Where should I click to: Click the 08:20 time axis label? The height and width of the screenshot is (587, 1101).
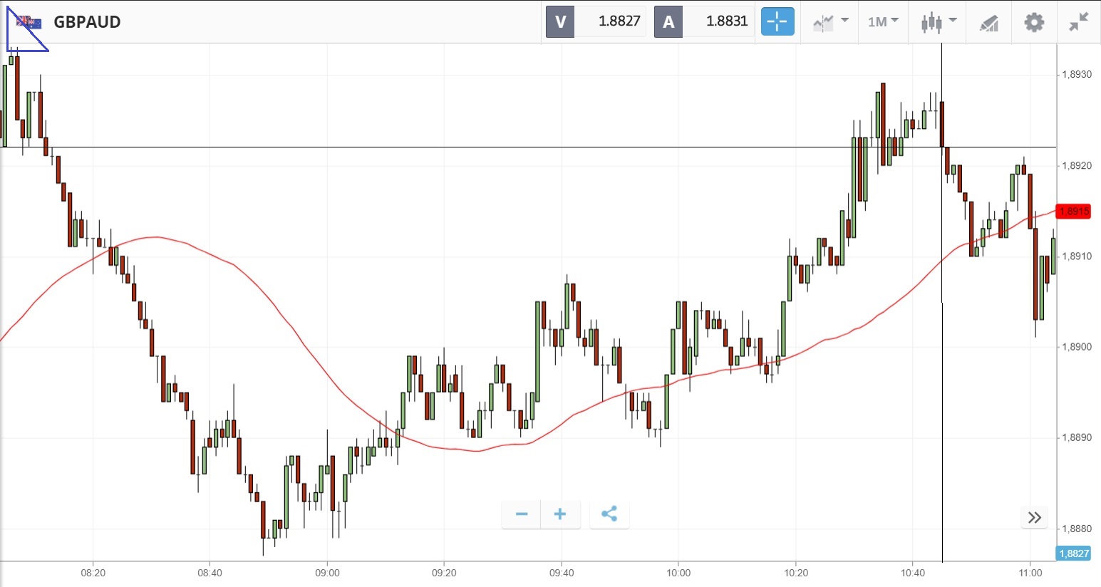click(93, 573)
